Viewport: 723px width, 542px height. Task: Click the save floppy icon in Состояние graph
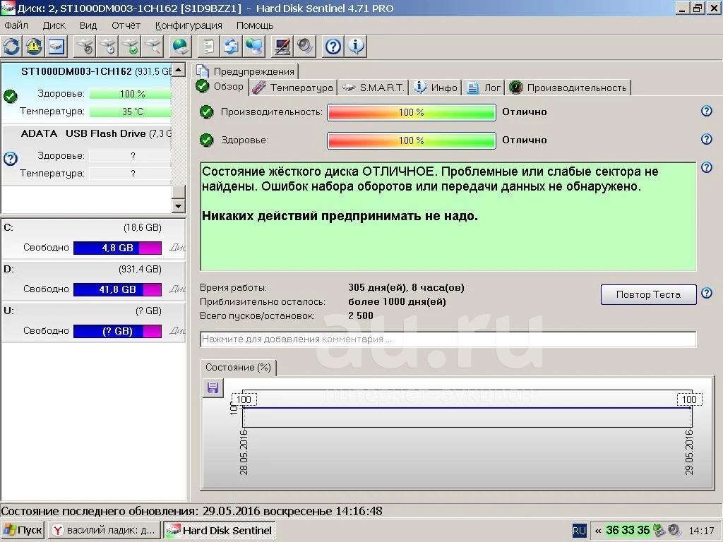tap(213, 387)
